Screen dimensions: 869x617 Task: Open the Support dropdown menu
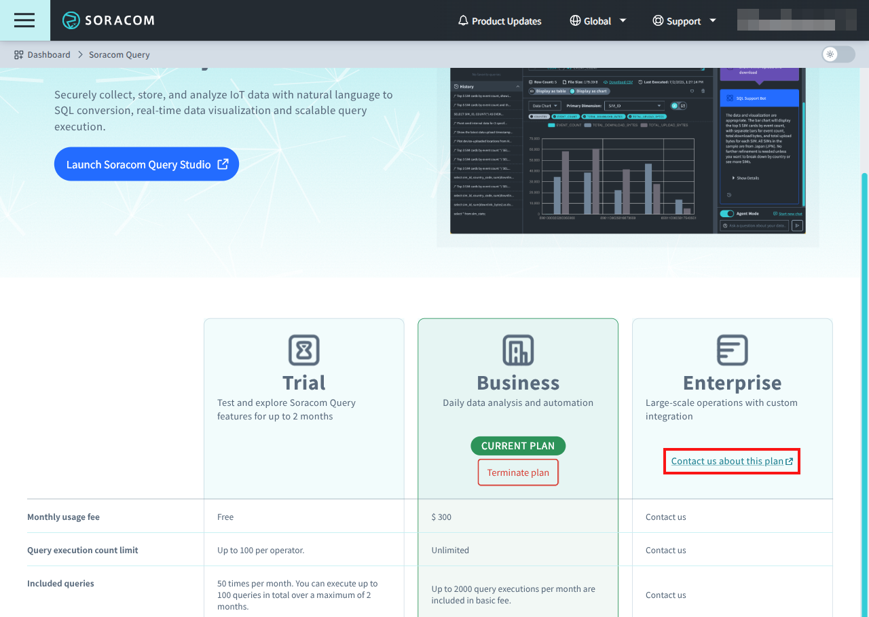[684, 21]
